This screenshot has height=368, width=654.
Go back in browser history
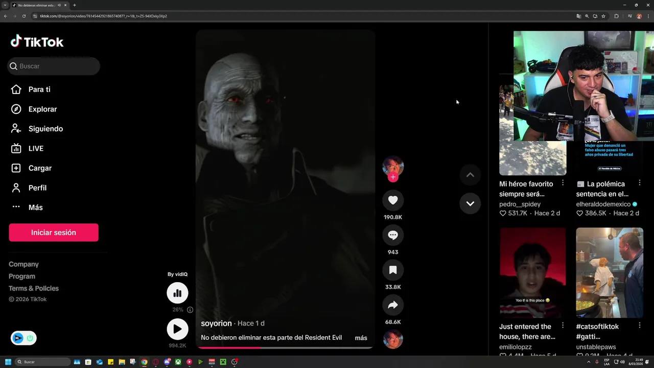(x=5, y=16)
